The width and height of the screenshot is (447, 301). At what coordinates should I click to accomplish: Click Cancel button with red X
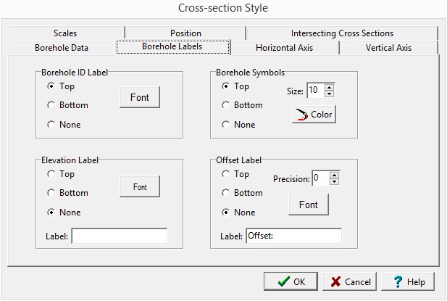(346, 281)
